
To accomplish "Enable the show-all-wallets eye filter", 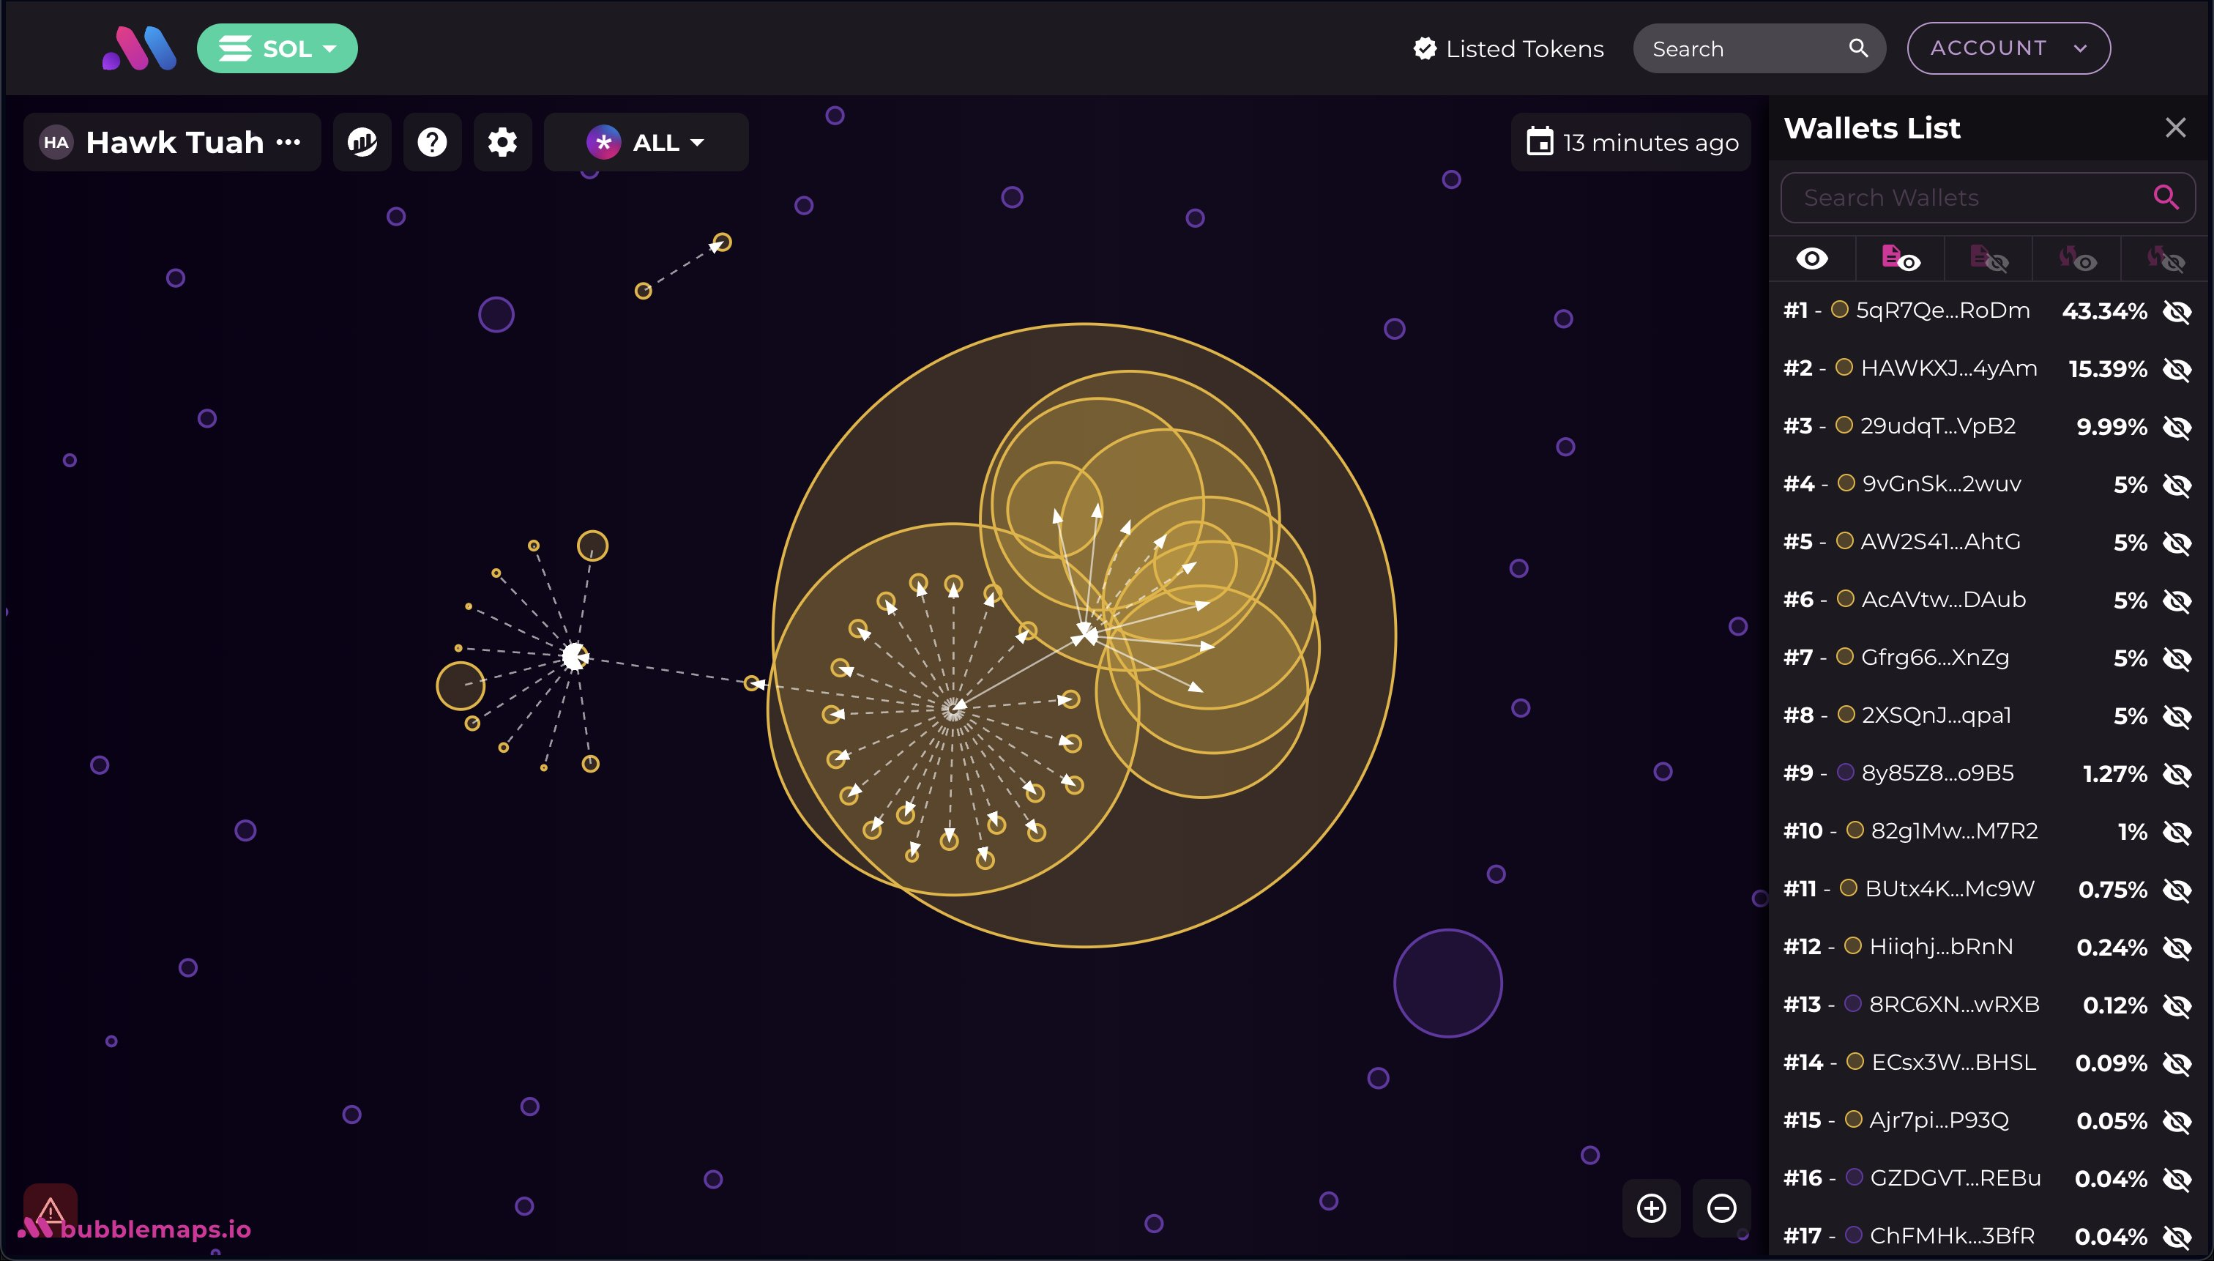I will [1813, 257].
